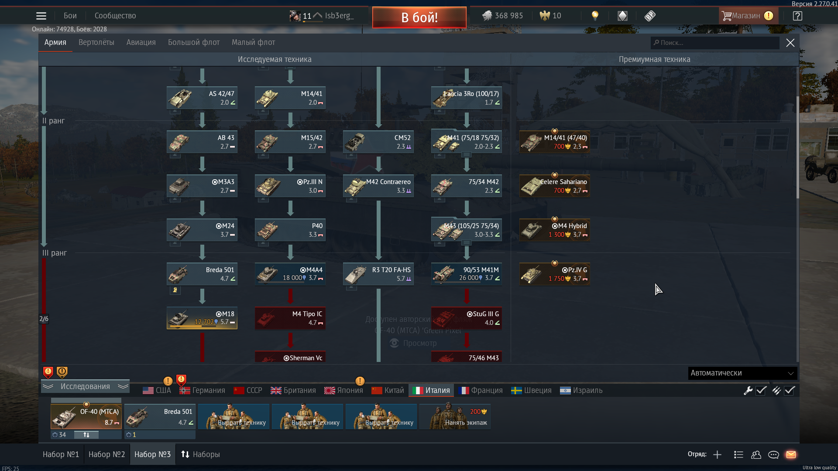This screenshot has height=471, width=838.
Task: Click the 2/6 rank progress indicator
Action: point(44,319)
